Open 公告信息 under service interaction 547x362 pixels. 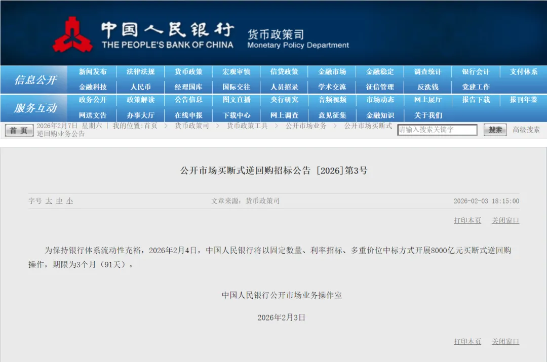tap(188, 100)
